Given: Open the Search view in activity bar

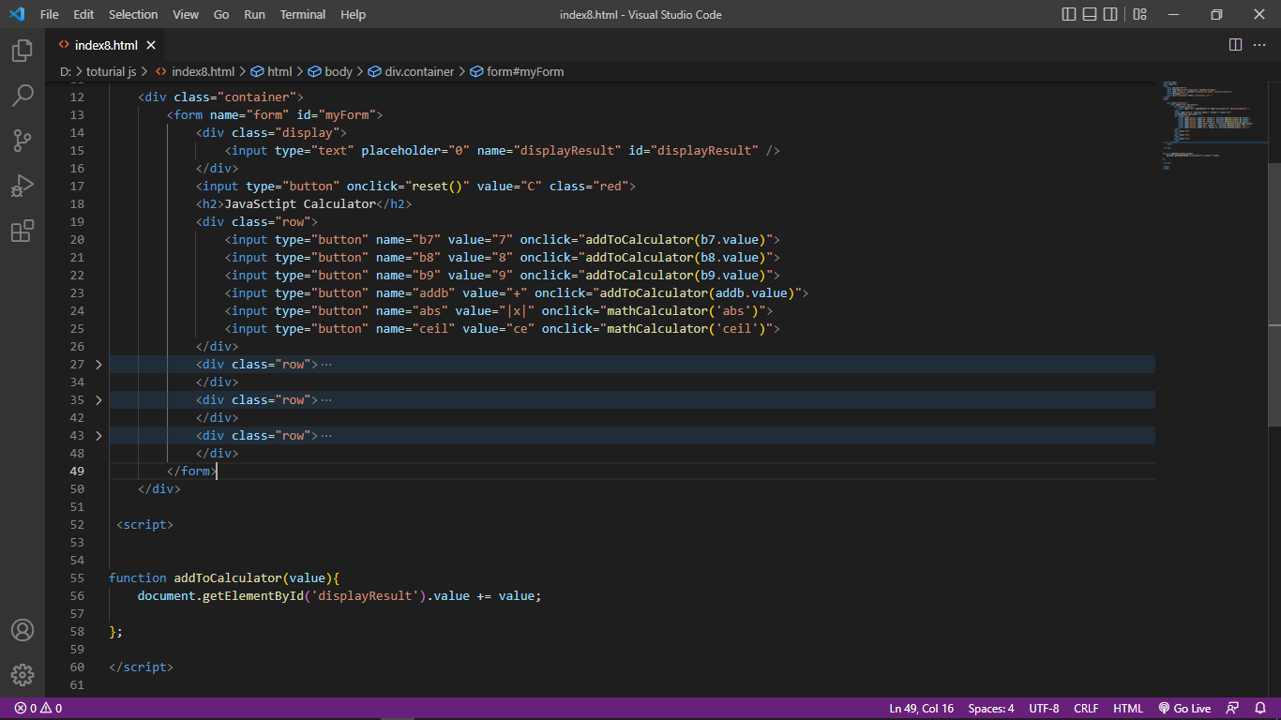Looking at the screenshot, I should tap(23, 96).
